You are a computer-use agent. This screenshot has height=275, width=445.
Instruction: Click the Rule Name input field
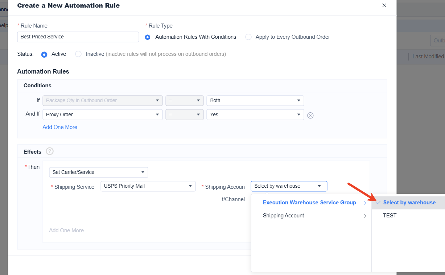[78, 37]
